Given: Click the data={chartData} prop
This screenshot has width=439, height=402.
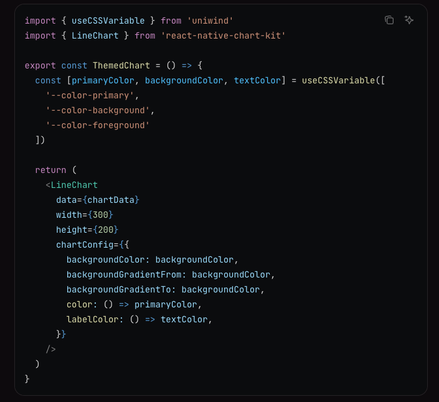Looking at the screenshot, I should click(97, 200).
